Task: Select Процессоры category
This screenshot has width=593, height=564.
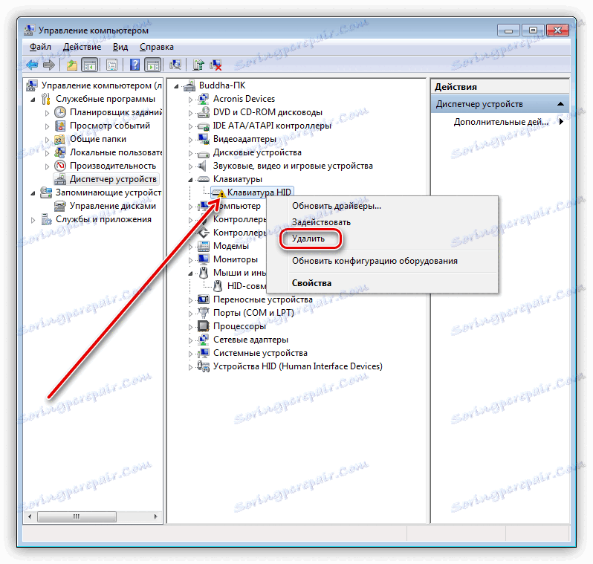Action: point(239,326)
